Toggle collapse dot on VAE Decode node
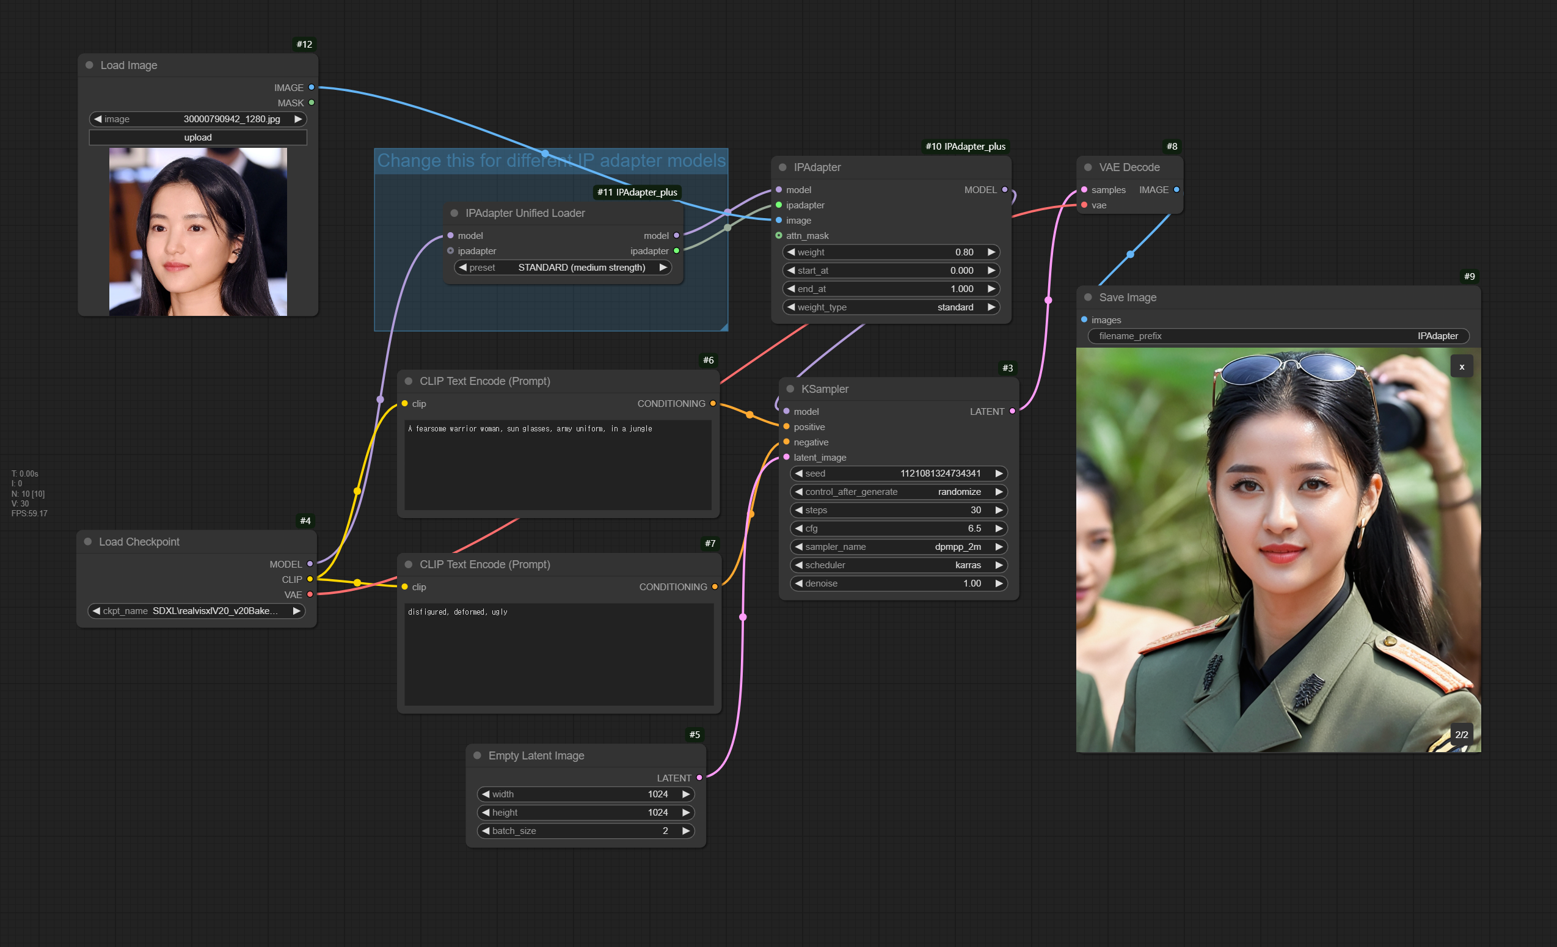The image size is (1557, 947). [1087, 167]
